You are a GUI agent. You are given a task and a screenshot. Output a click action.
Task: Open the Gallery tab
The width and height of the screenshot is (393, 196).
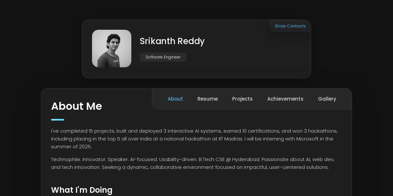[x=327, y=99]
